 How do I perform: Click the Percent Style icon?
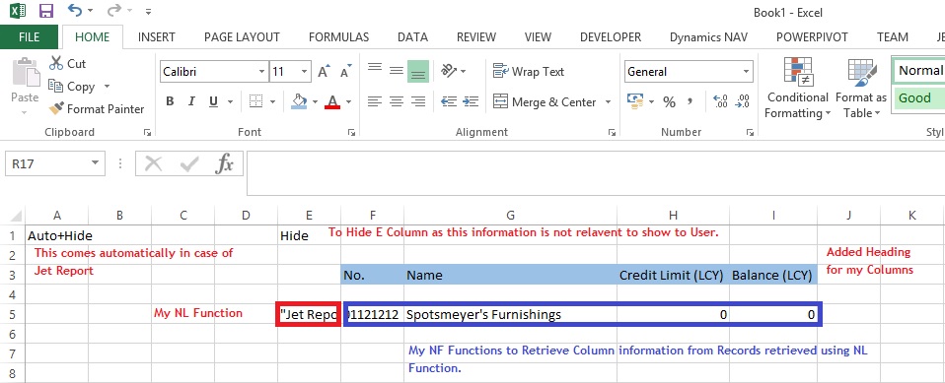[x=669, y=102]
